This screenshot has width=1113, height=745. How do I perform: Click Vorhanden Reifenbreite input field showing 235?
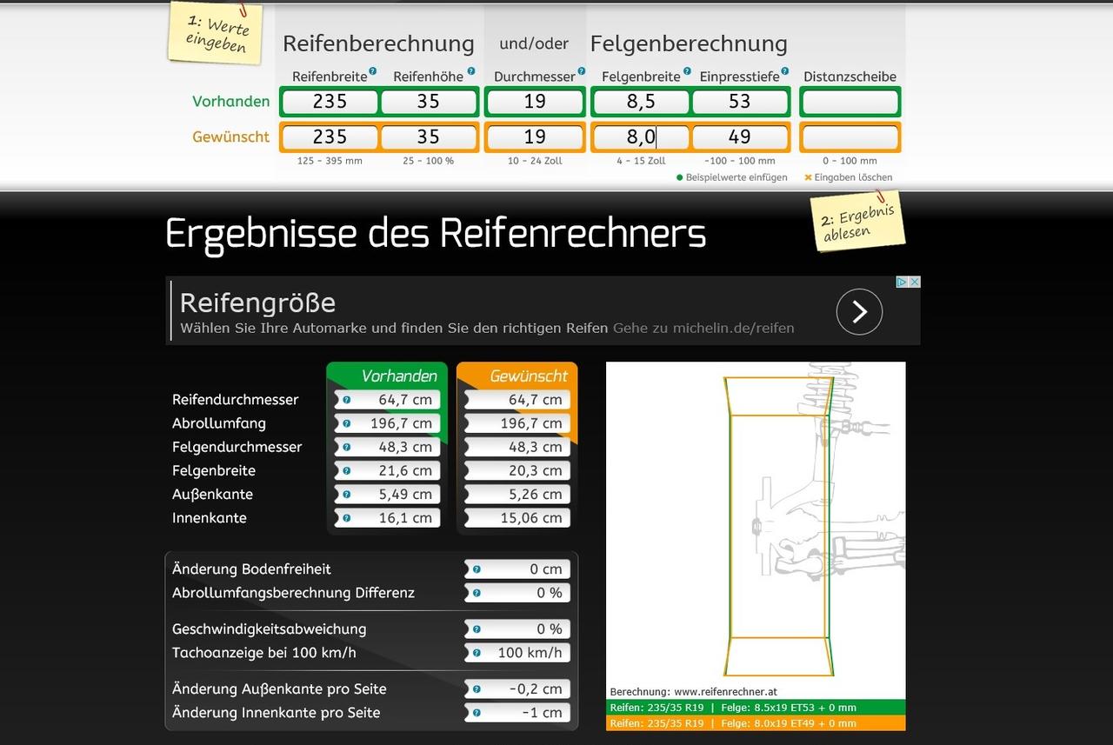(330, 102)
